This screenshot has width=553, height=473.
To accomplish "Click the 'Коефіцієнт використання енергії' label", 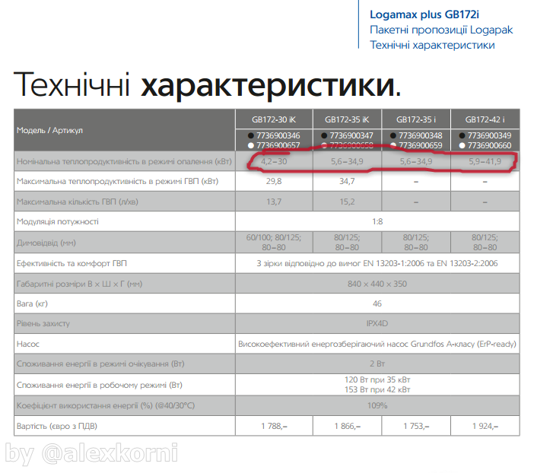I will click(106, 406).
